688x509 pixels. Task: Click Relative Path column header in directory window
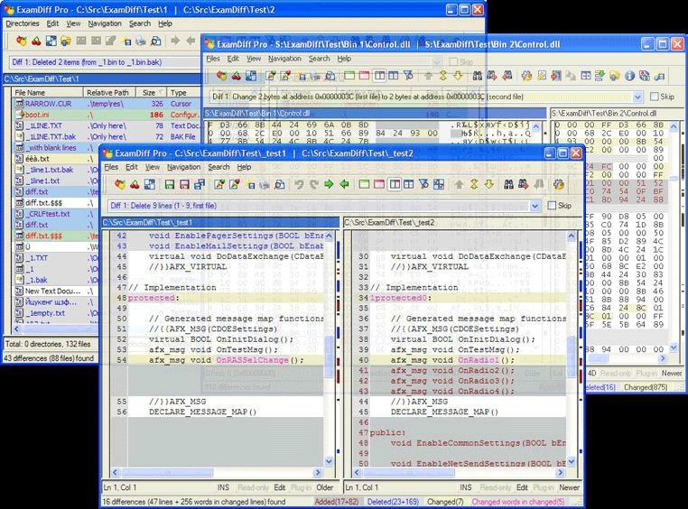[x=111, y=93]
